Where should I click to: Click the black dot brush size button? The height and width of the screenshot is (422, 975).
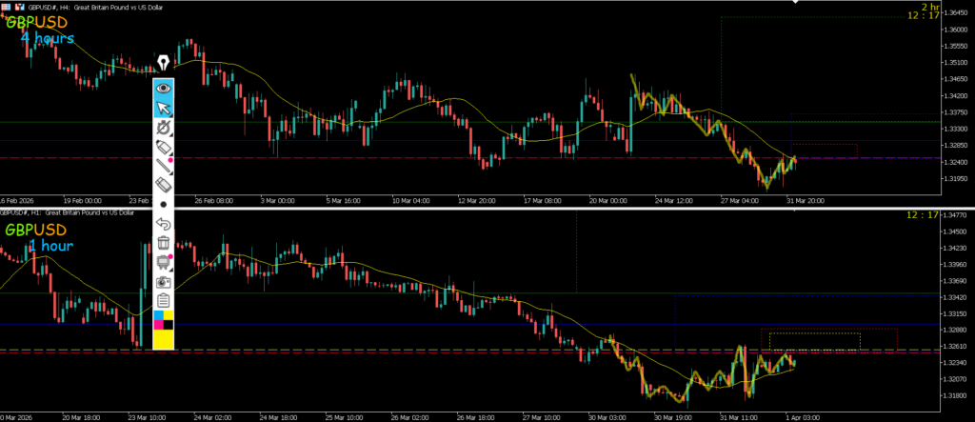coord(164,204)
